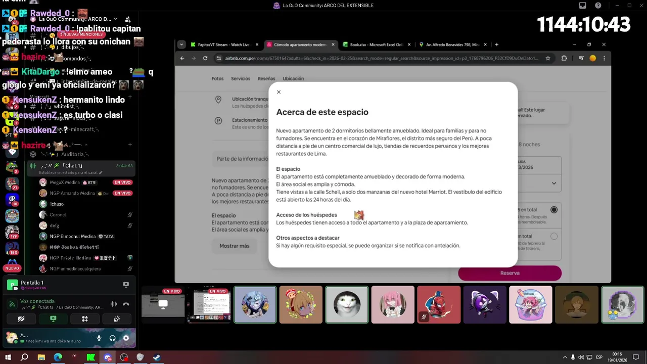647x364 pixels.
Task: Mute the Discord microphone
Action: (x=99, y=338)
